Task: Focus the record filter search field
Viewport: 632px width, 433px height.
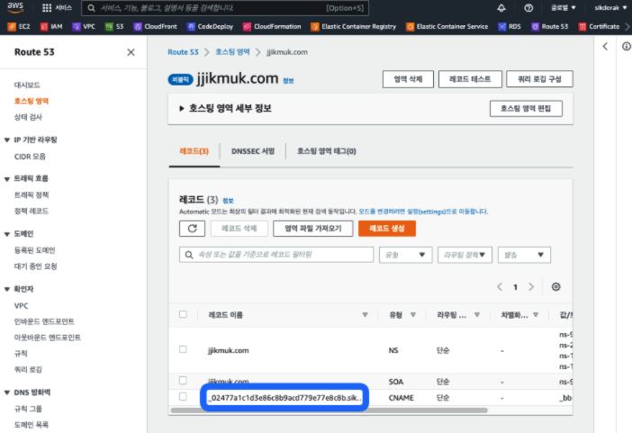Action: pos(276,255)
